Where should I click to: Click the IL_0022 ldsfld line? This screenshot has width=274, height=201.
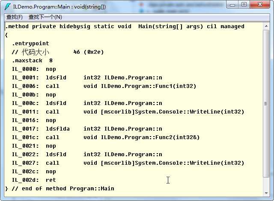tap(87, 154)
